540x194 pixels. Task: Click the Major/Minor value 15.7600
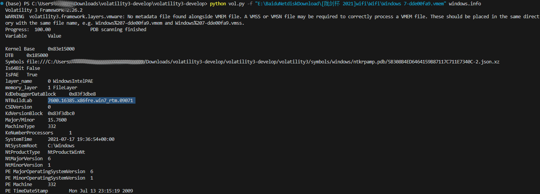point(57,120)
